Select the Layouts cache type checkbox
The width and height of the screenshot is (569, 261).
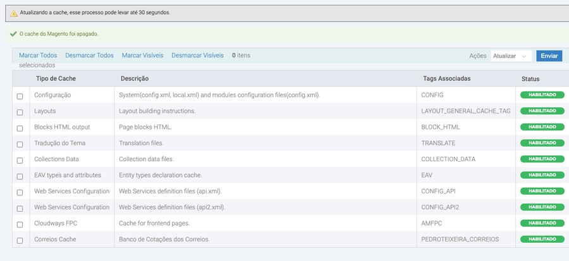(20, 111)
